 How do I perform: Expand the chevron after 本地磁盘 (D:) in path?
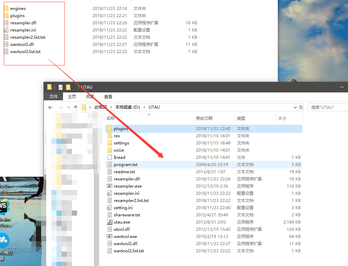(144, 107)
